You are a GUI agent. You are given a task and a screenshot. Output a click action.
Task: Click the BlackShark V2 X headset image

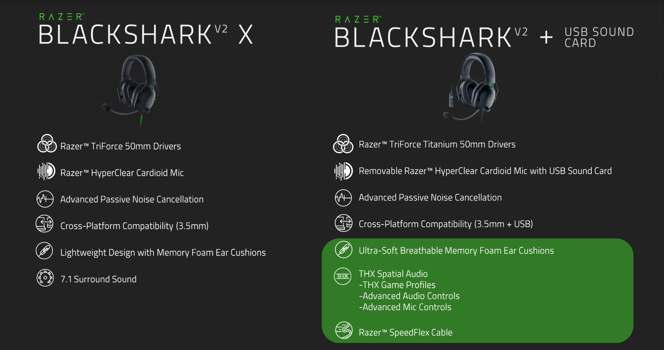[132, 90]
